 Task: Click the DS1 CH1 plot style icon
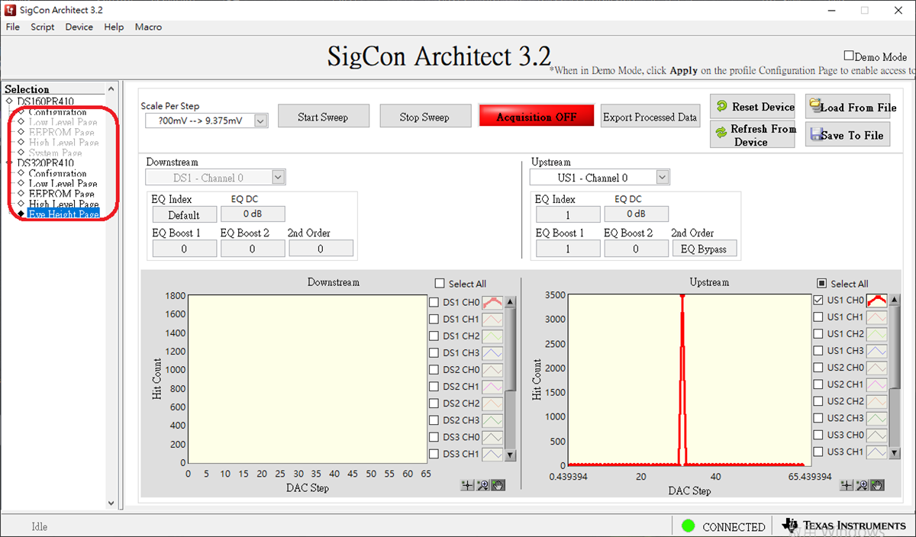click(x=492, y=319)
